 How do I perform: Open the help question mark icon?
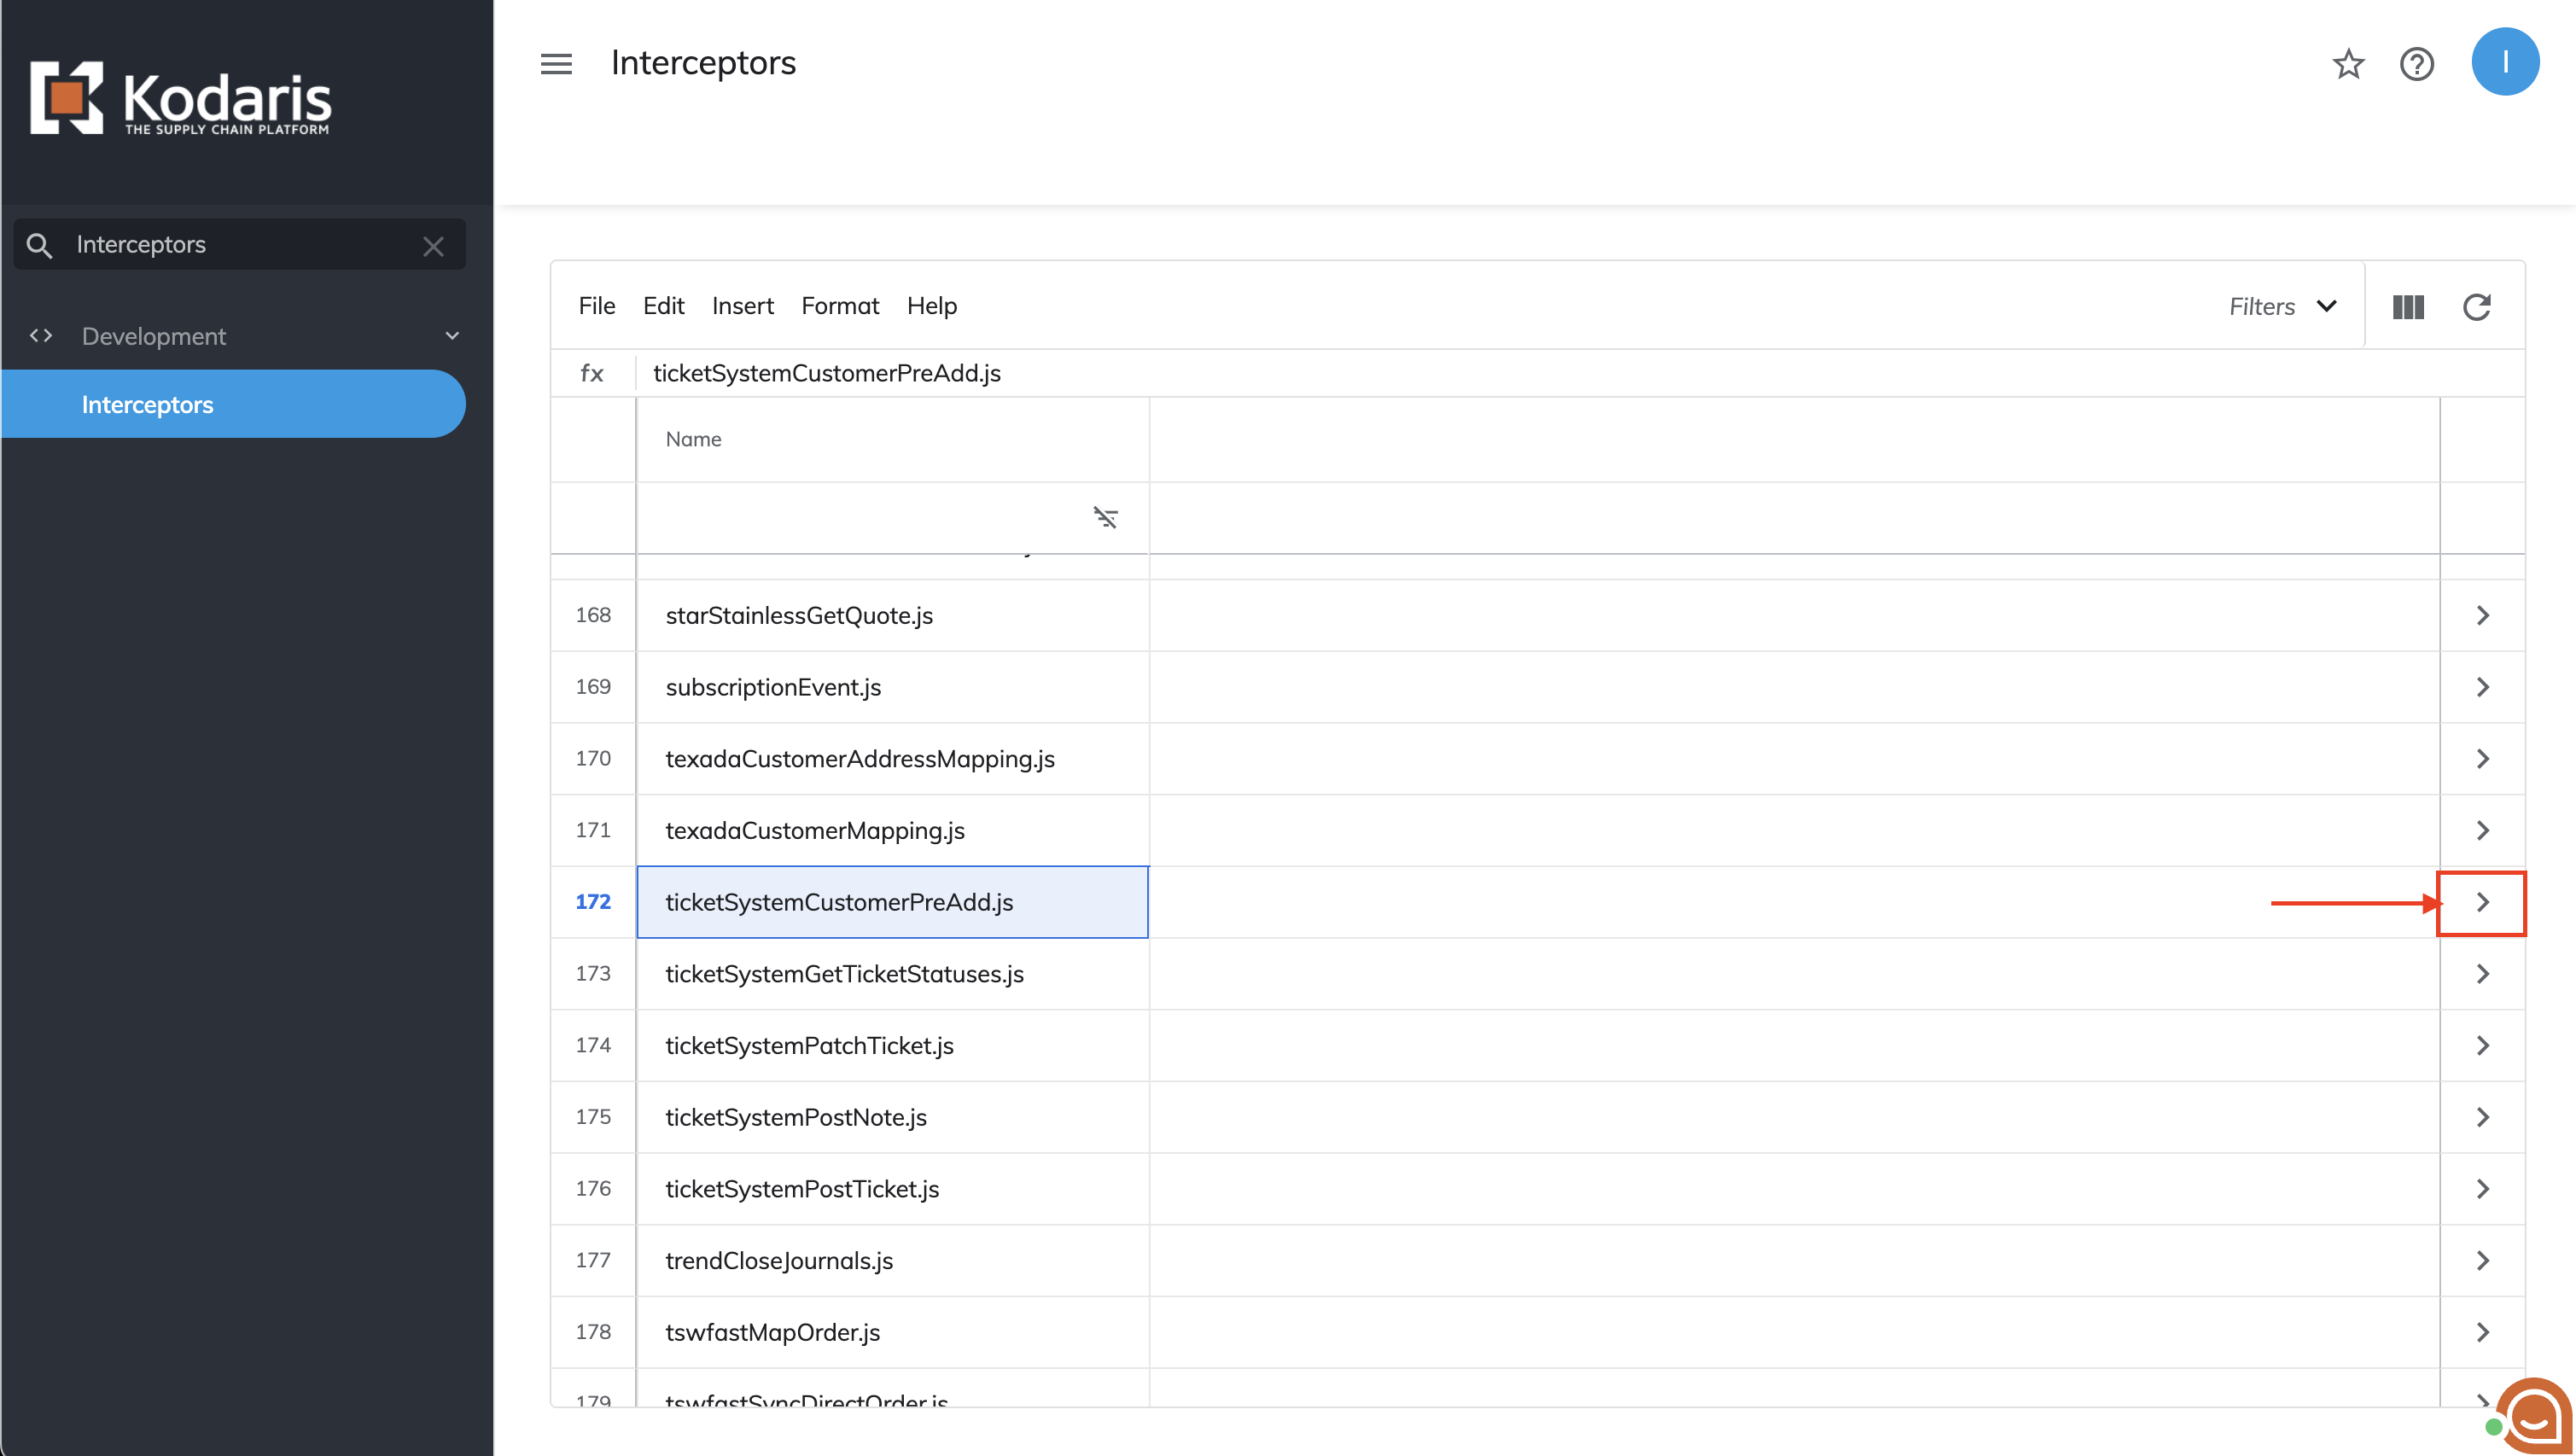point(2416,64)
